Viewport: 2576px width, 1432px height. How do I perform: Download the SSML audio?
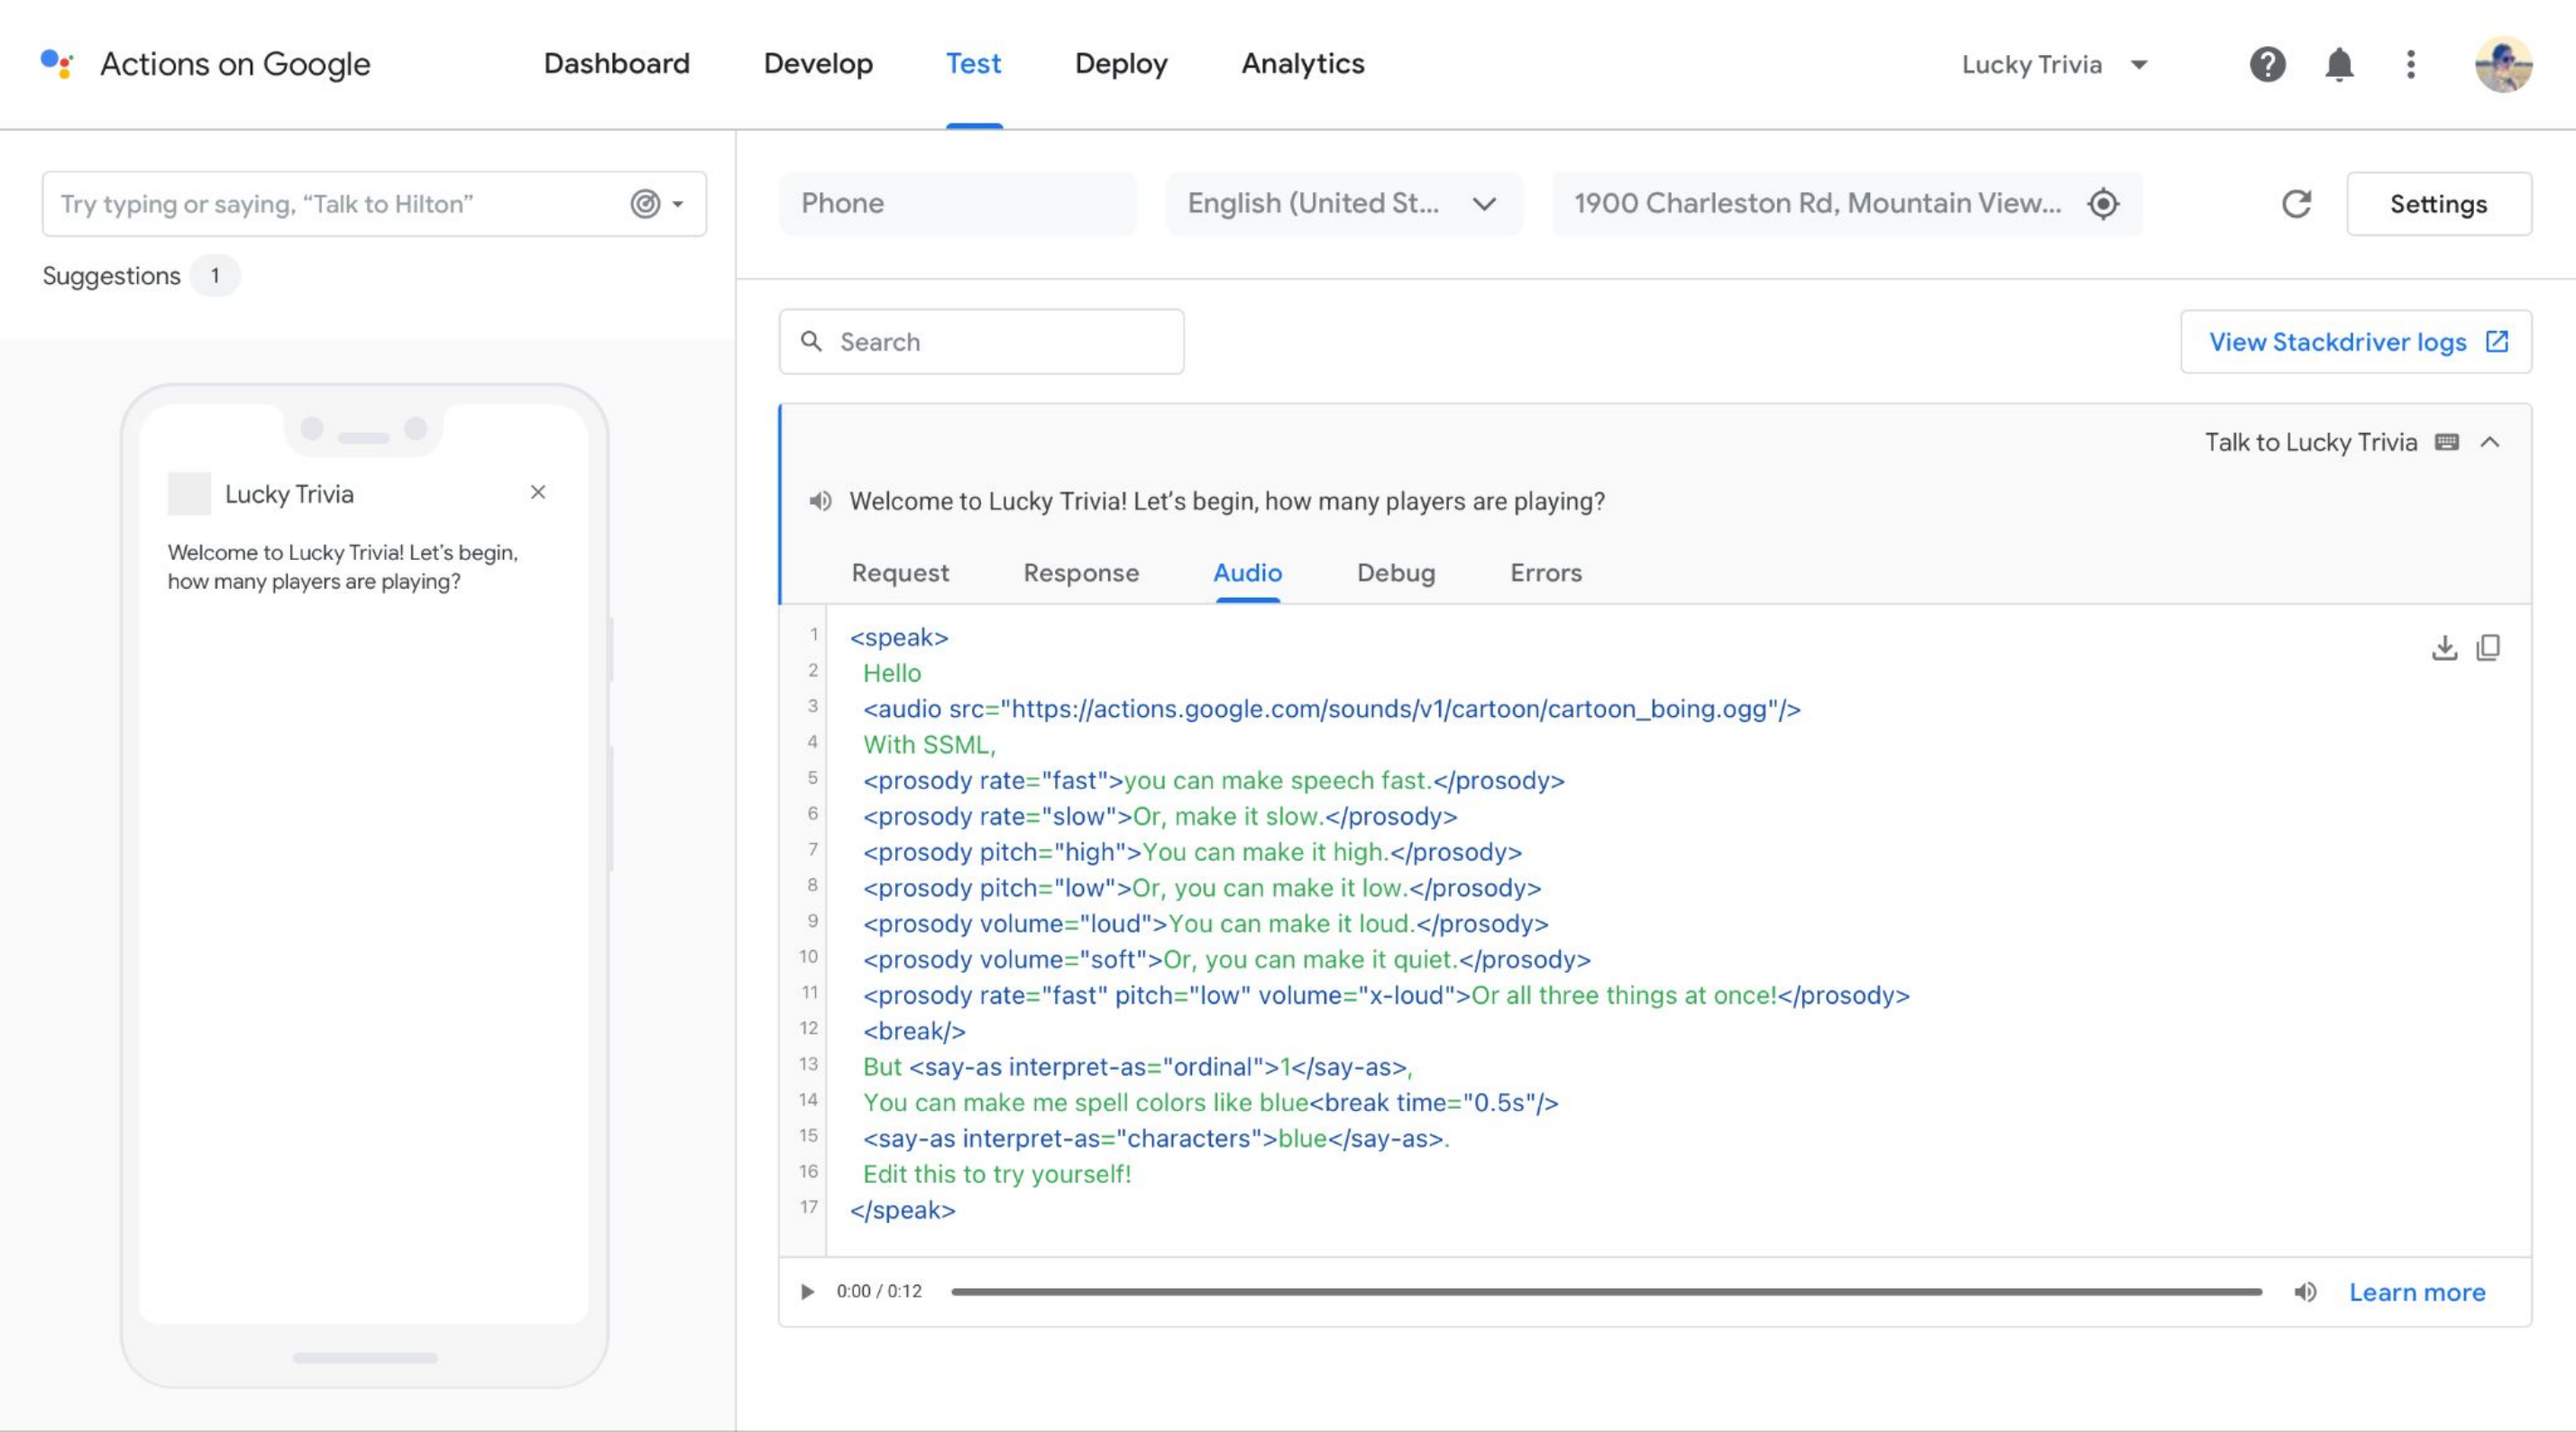[x=2444, y=647]
